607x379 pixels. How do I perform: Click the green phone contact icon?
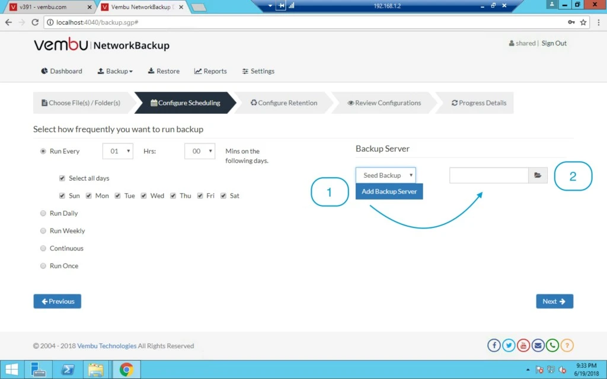552,345
